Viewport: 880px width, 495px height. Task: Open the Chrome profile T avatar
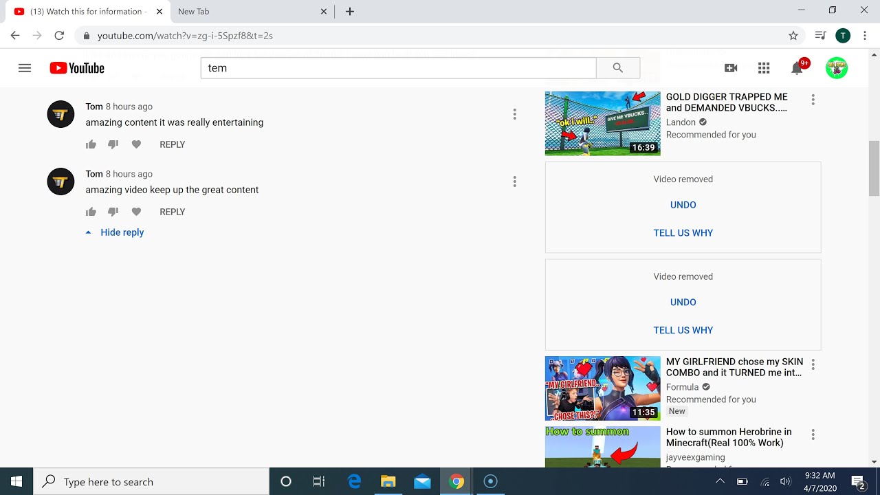pos(843,36)
